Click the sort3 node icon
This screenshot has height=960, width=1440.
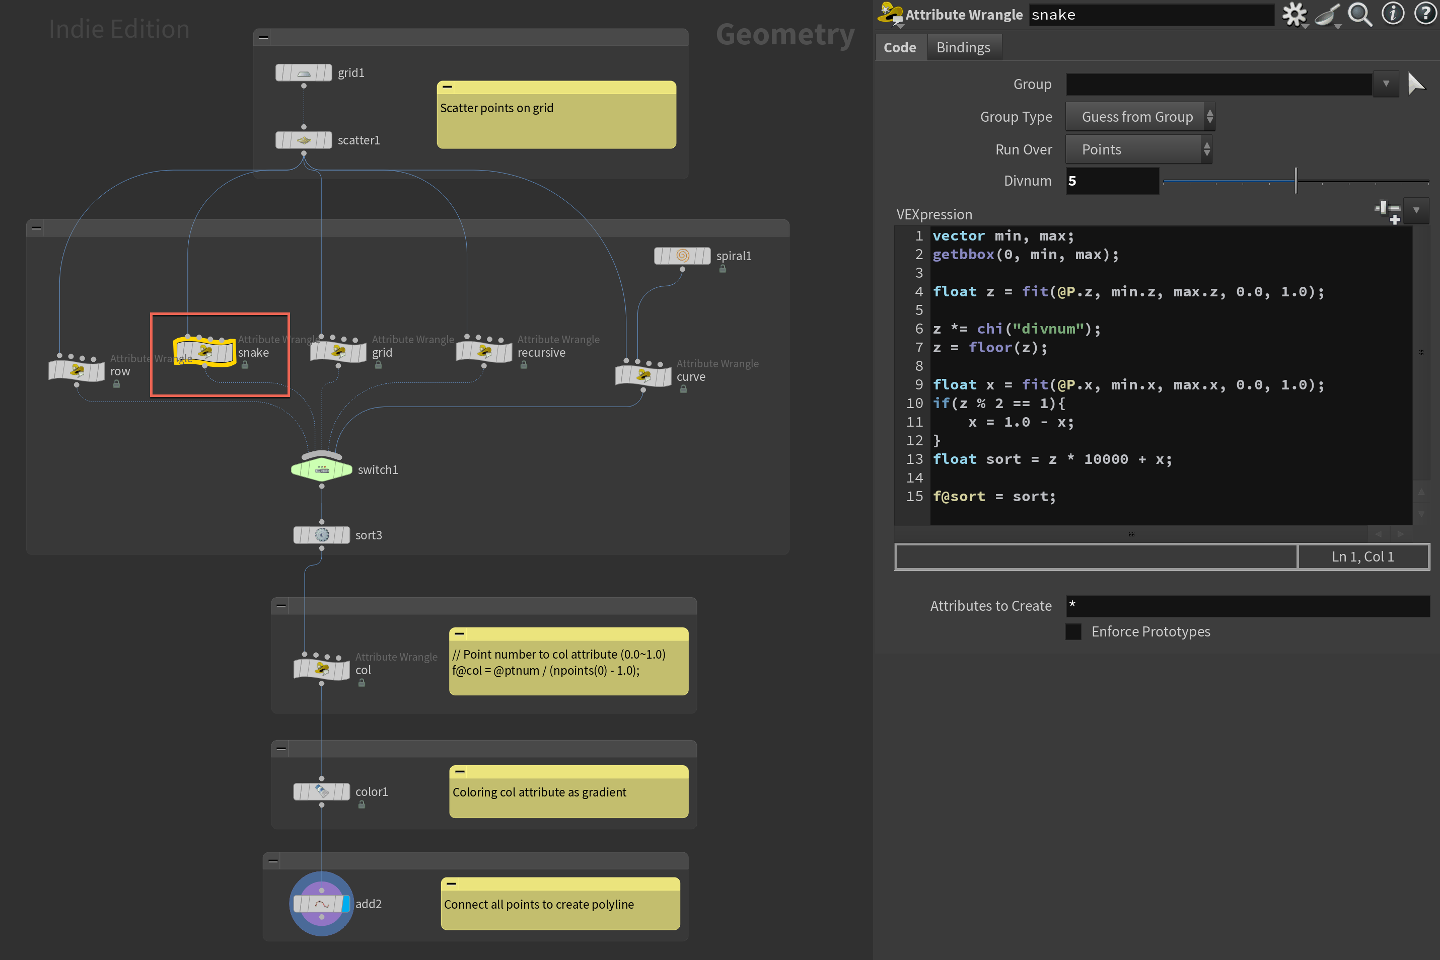tap(322, 534)
